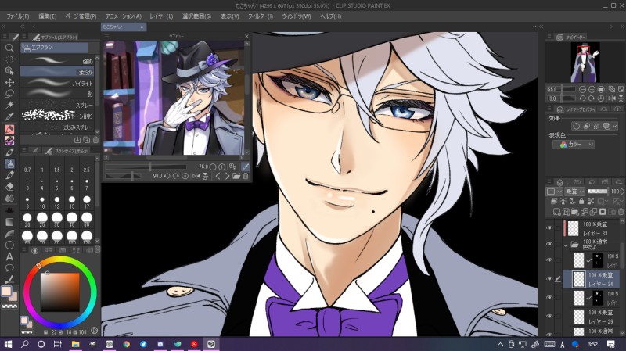Open the ファイル(F) menu

click(x=17, y=16)
